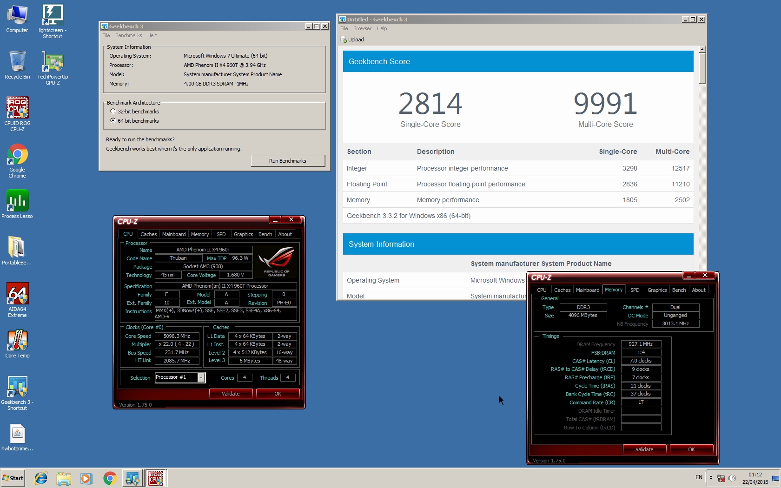Click the Core Speed value field
781x488 pixels.
point(177,336)
